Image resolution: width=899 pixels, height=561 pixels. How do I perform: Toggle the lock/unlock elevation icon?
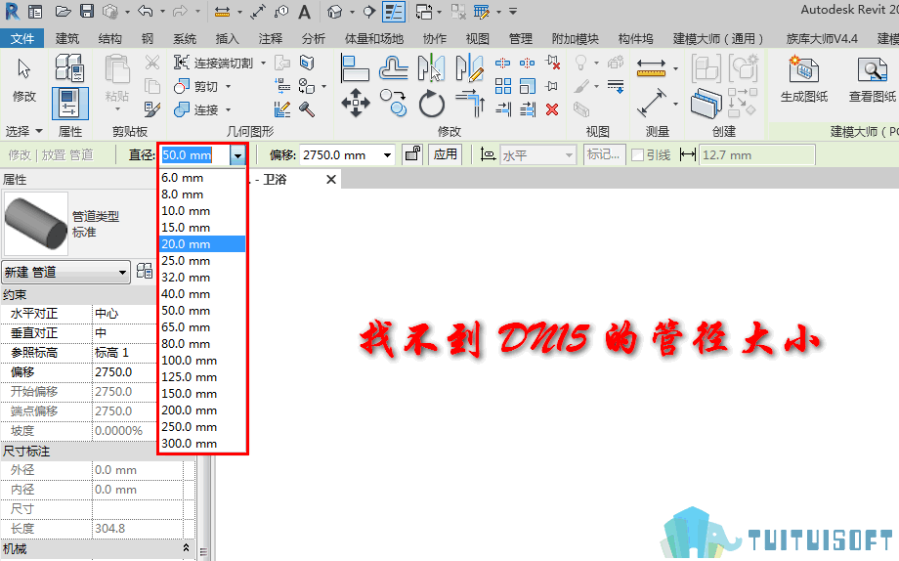412,154
